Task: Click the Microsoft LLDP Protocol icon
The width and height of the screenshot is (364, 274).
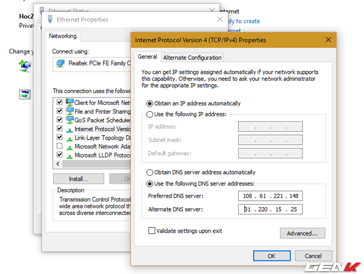Action: (69, 155)
